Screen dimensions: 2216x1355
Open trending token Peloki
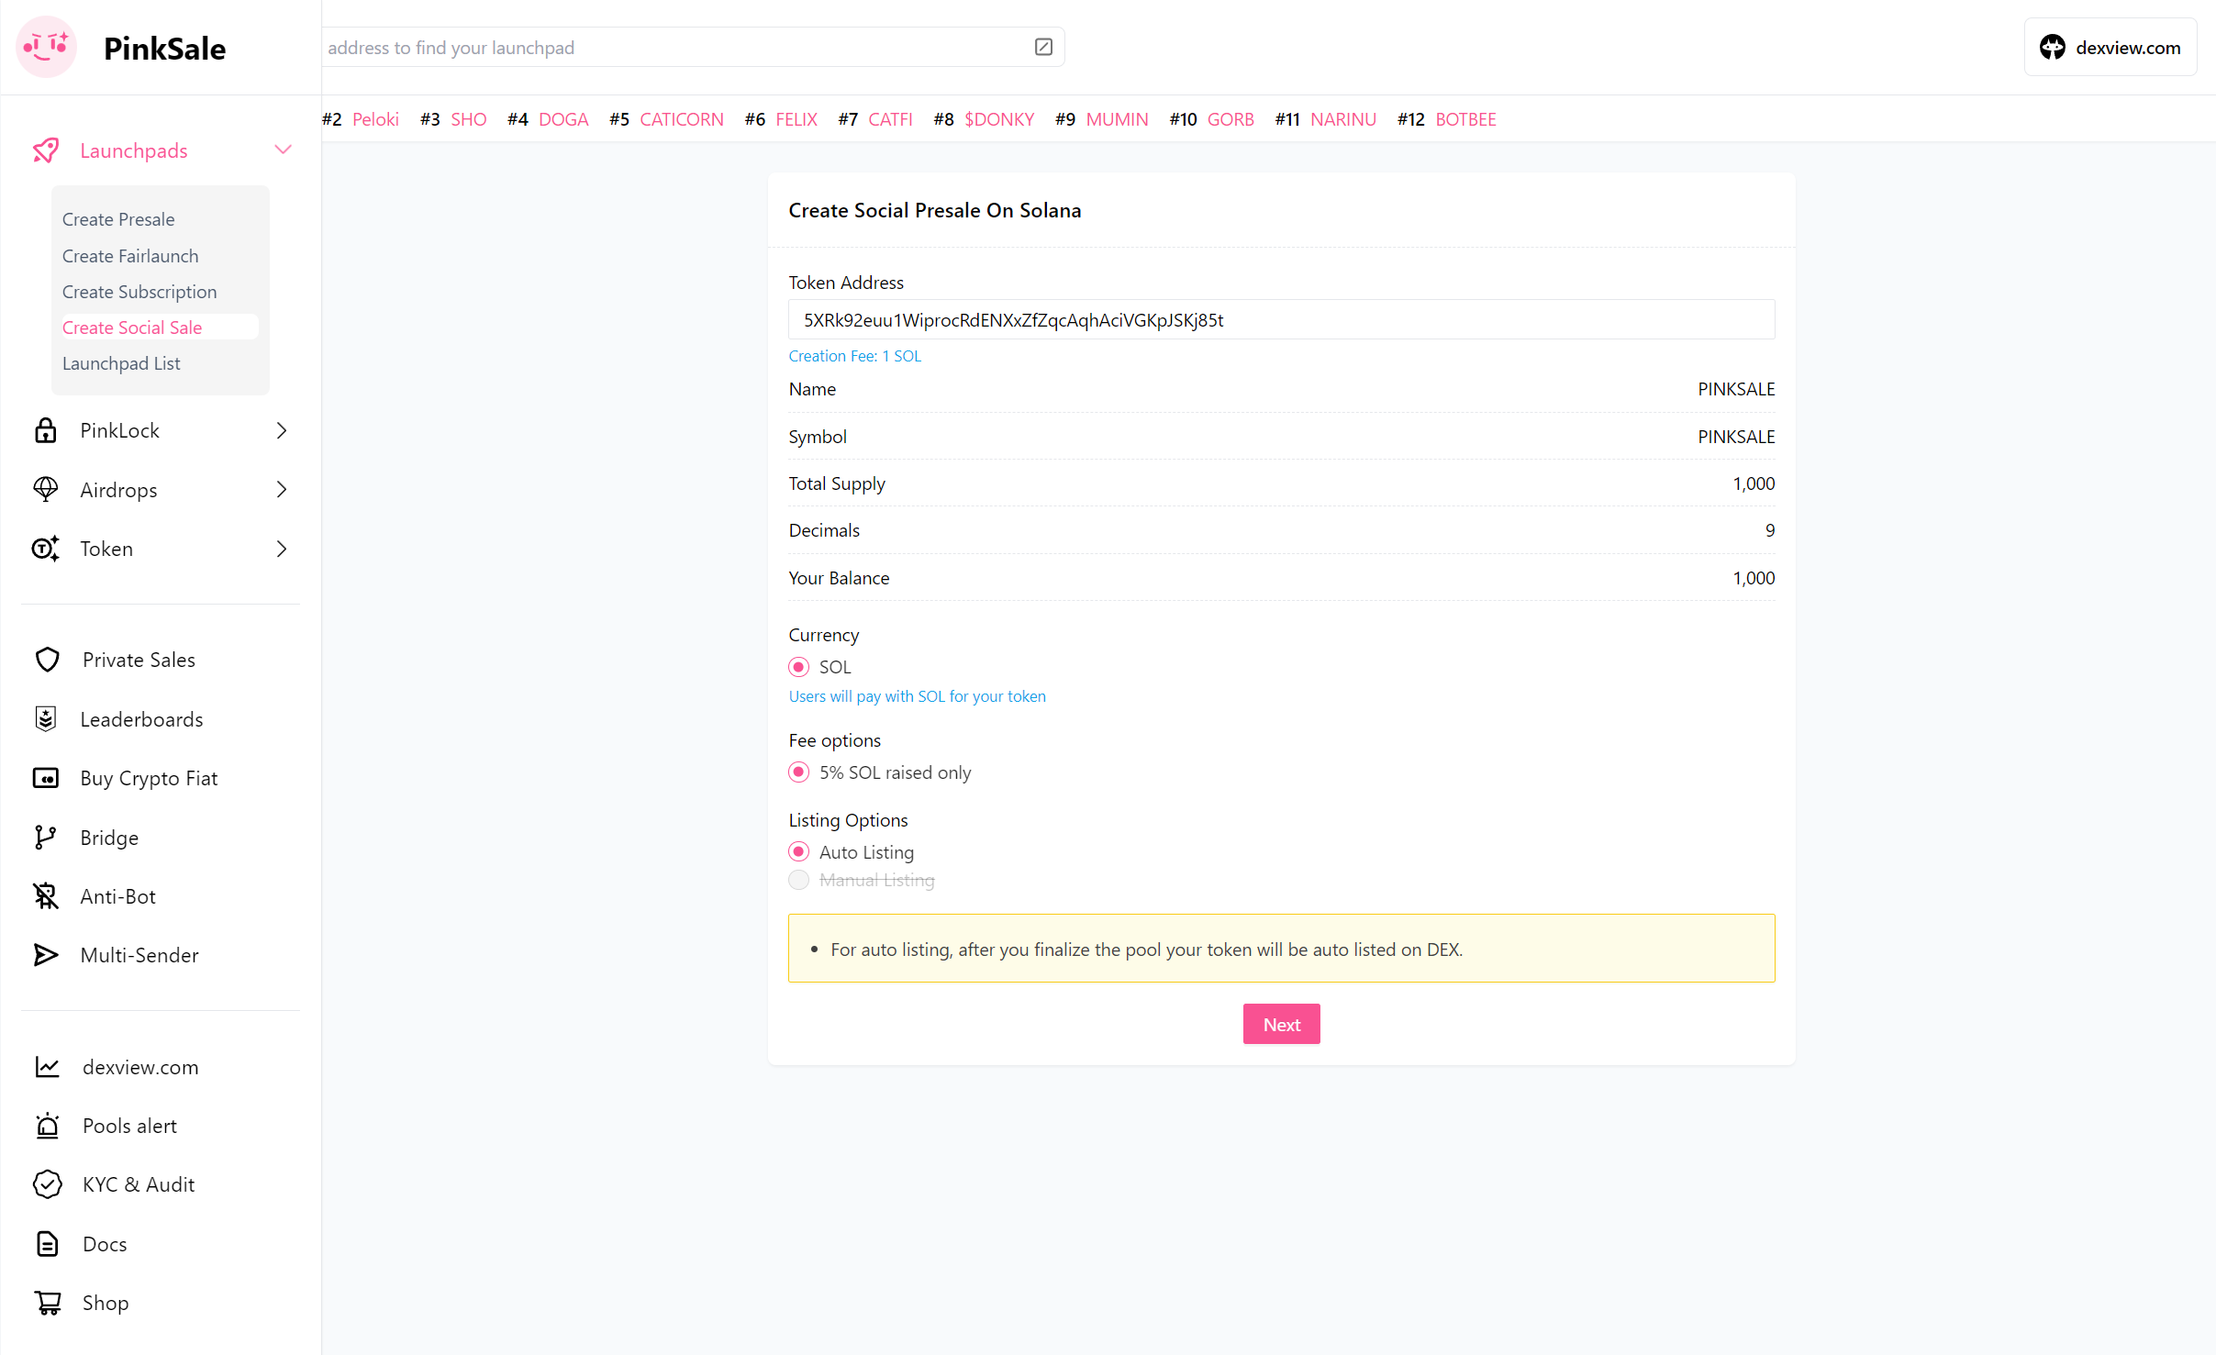(375, 119)
